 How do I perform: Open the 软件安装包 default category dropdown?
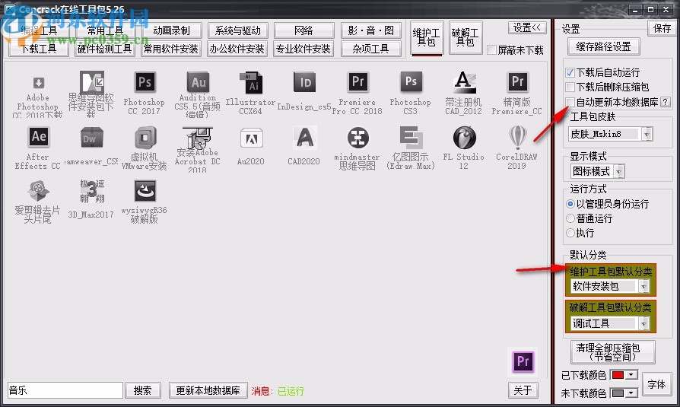pyautogui.click(x=644, y=286)
